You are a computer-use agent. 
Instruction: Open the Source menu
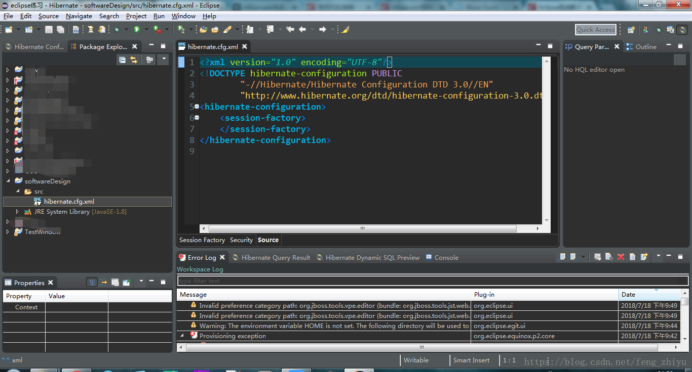[x=49, y=16]
